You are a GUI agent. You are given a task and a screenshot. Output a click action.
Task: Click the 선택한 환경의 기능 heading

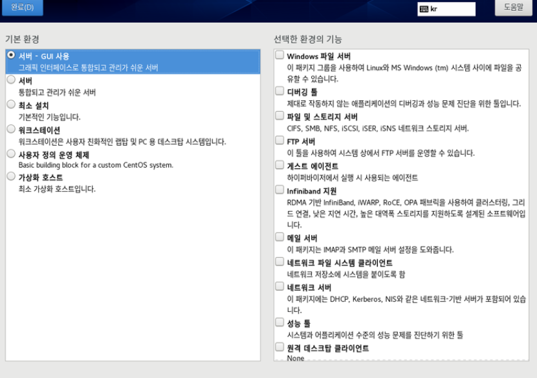point(307,39)
